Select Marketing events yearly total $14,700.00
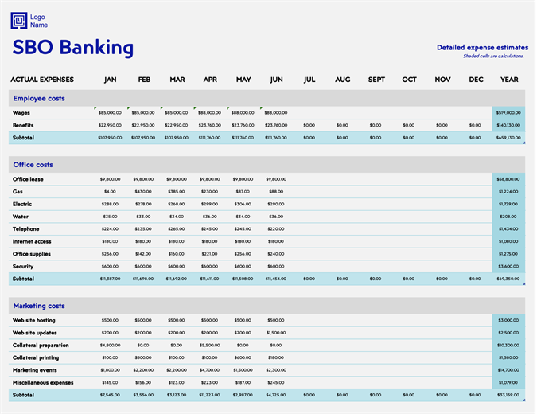The width and height of the screenshot is (537, 414). (x=508, y=370)
